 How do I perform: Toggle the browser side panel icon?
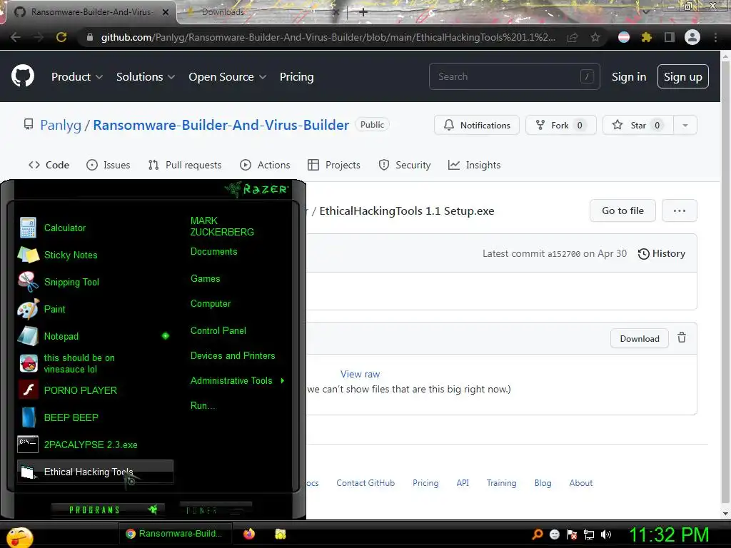(670, 37)
